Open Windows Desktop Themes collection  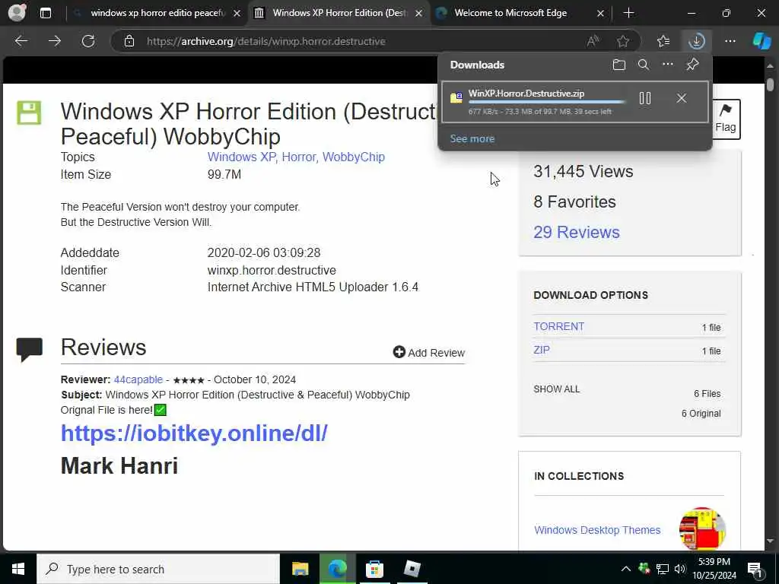(x=597, y=530)
